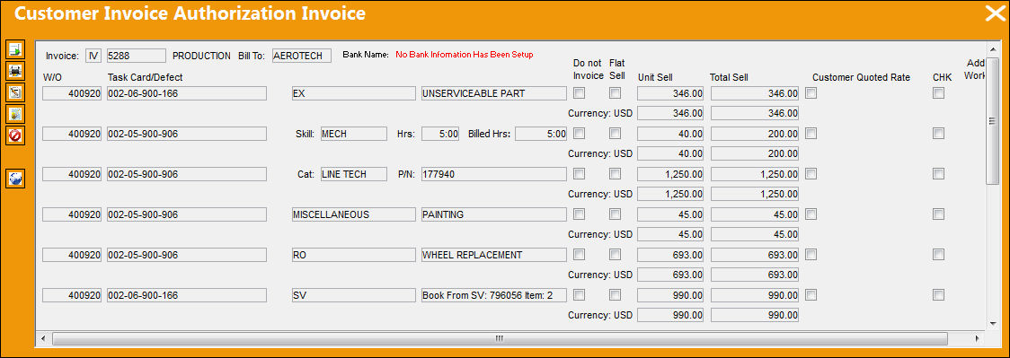Click the WHEEL REPLACEMENT description field
The image size is (1010, 358).
click(x=493, y=255)
